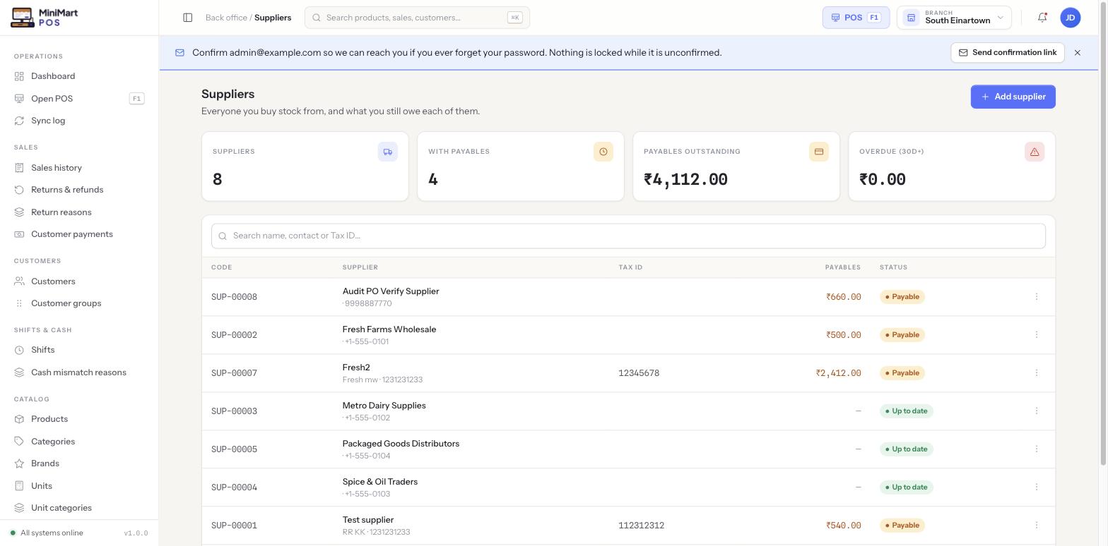Screen dimensions: 1108x546
Task: Click the ₹2,412.00 payables amount
Action: [838, 373]
